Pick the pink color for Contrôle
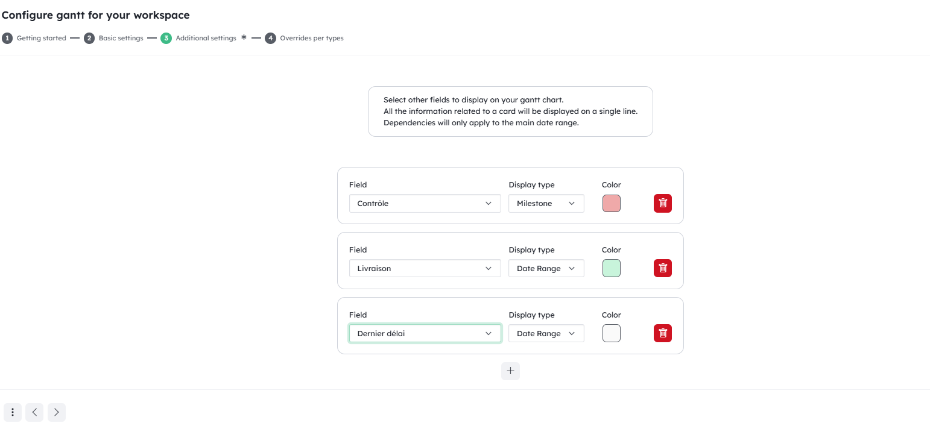 coord(611,204)
